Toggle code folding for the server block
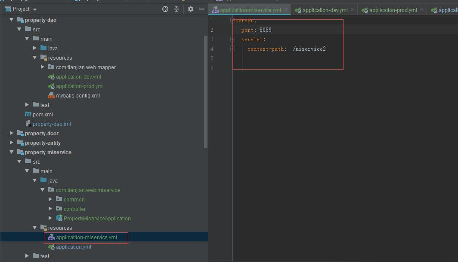The width and height of the screenshot is (458, 262). [x=232, y=21]
